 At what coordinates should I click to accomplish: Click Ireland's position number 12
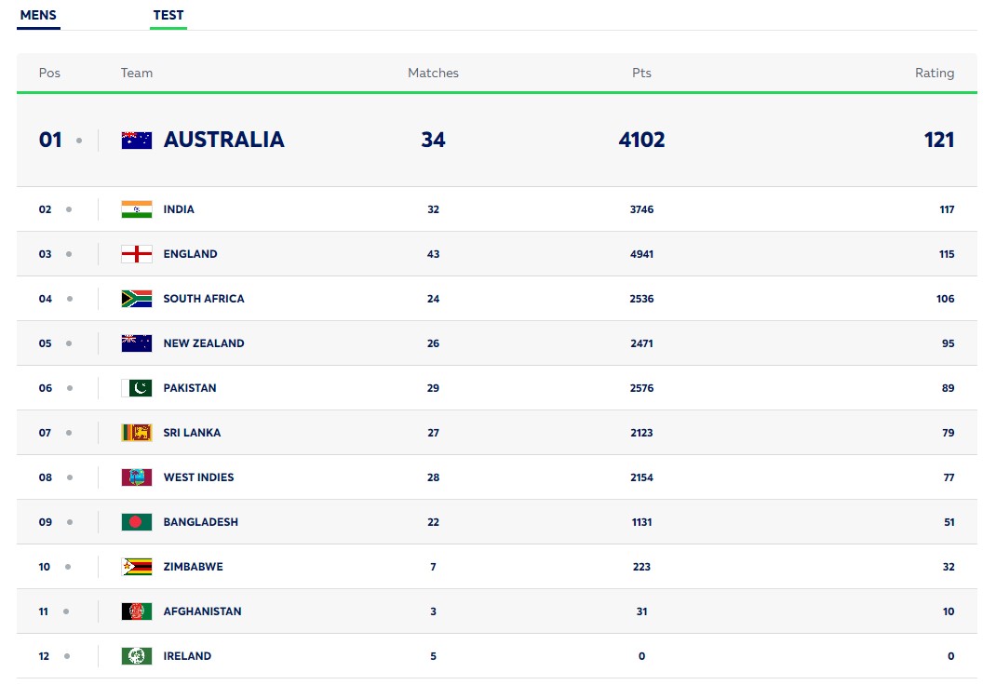click(x=44, y=656)
